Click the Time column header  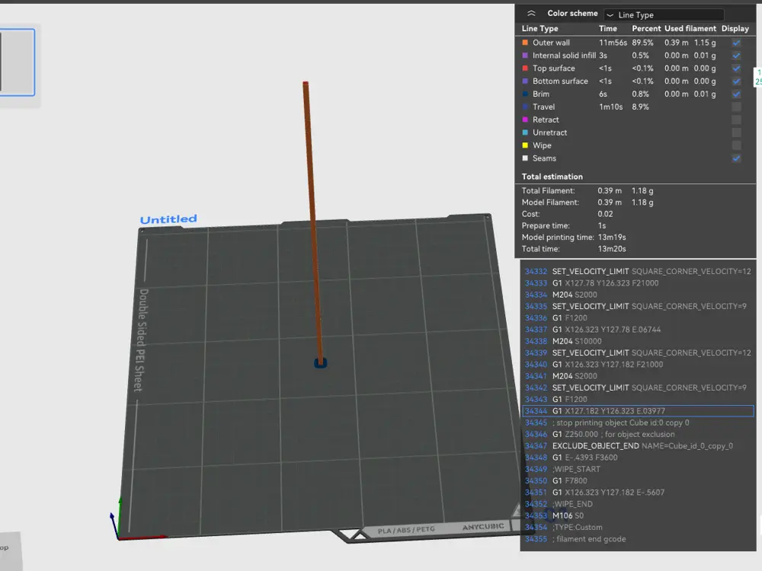[608, 29]
